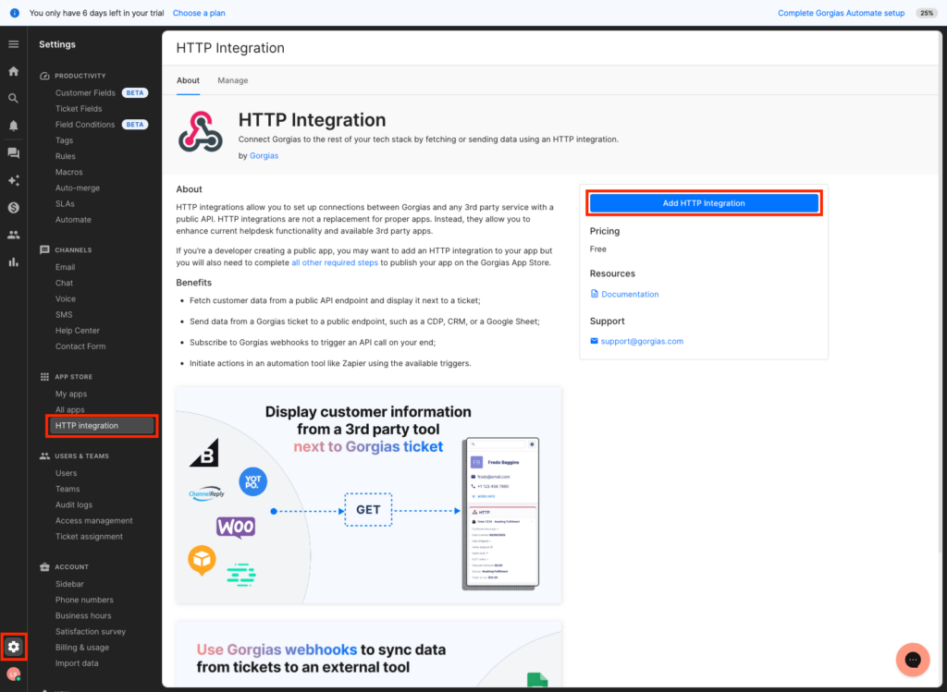Click Choose a plan link
947x692 pixels.
click(199, 13)
